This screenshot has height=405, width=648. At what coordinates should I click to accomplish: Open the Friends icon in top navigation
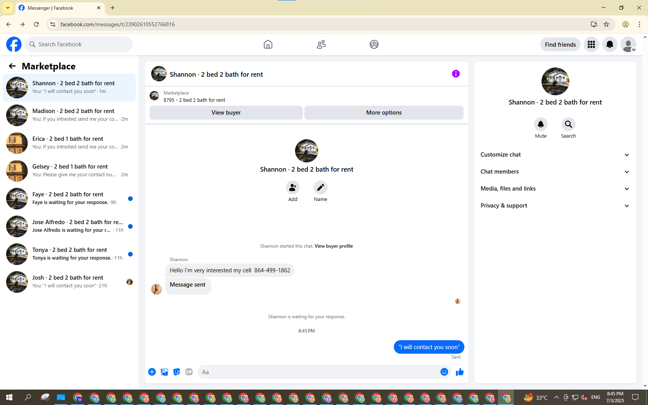point(321,44)
